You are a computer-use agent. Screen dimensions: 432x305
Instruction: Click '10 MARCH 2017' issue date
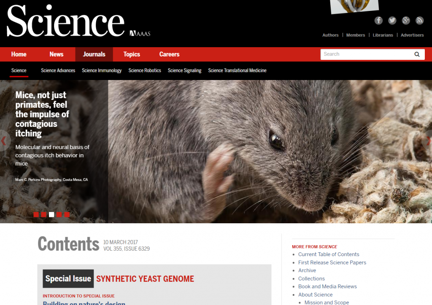pos(120,242)
